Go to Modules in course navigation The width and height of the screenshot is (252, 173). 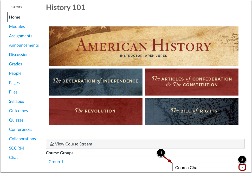17,26
